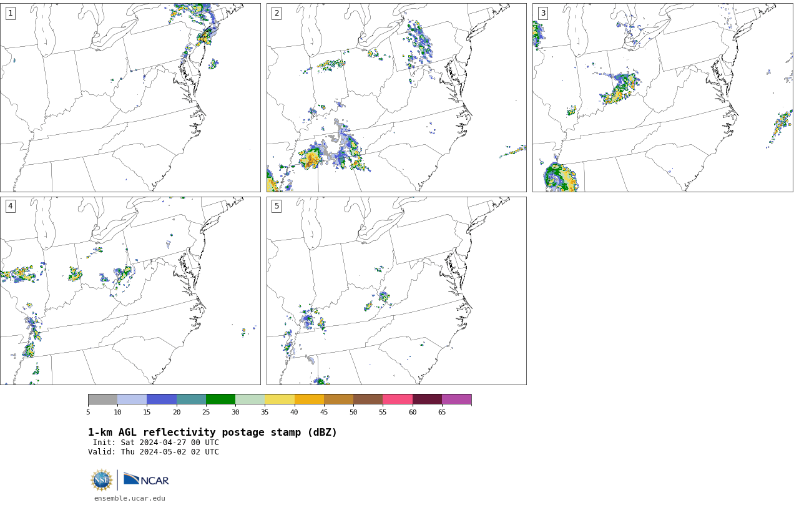The image size is (799, 505).
Task: Open ensemble member 4 reflectivity map
Action: click(x=130, y=291)
